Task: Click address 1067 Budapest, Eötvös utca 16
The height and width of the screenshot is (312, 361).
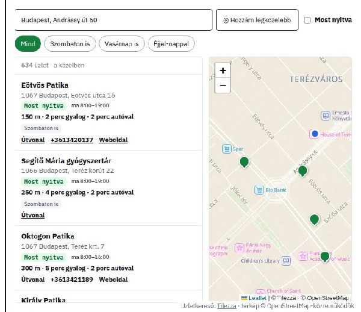Action: (x=68, y=95)
